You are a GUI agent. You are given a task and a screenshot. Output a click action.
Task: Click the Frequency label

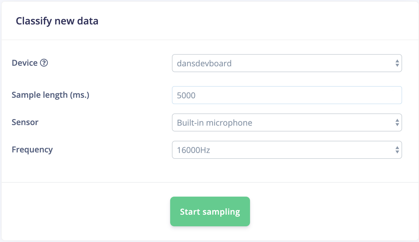click(32, 150)
